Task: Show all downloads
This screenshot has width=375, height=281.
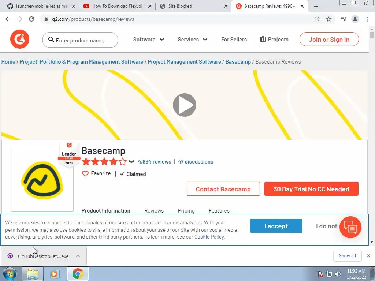Action: point(347,256)
